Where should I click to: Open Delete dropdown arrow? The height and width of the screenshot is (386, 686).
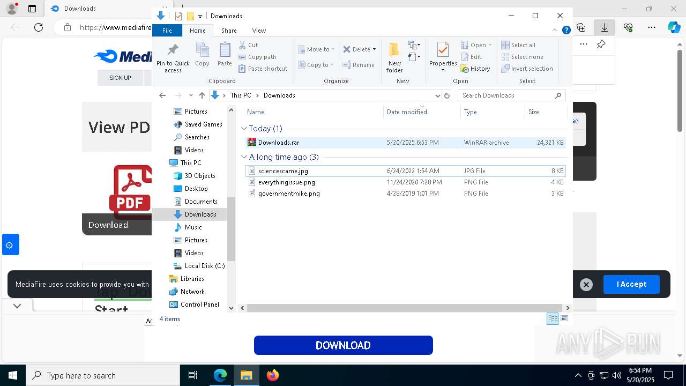pos(374,49)
